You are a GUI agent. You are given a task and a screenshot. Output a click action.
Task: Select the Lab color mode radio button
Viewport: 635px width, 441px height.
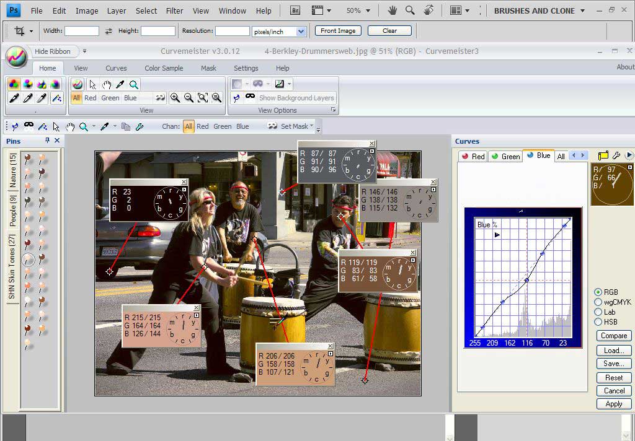(598, 312)
